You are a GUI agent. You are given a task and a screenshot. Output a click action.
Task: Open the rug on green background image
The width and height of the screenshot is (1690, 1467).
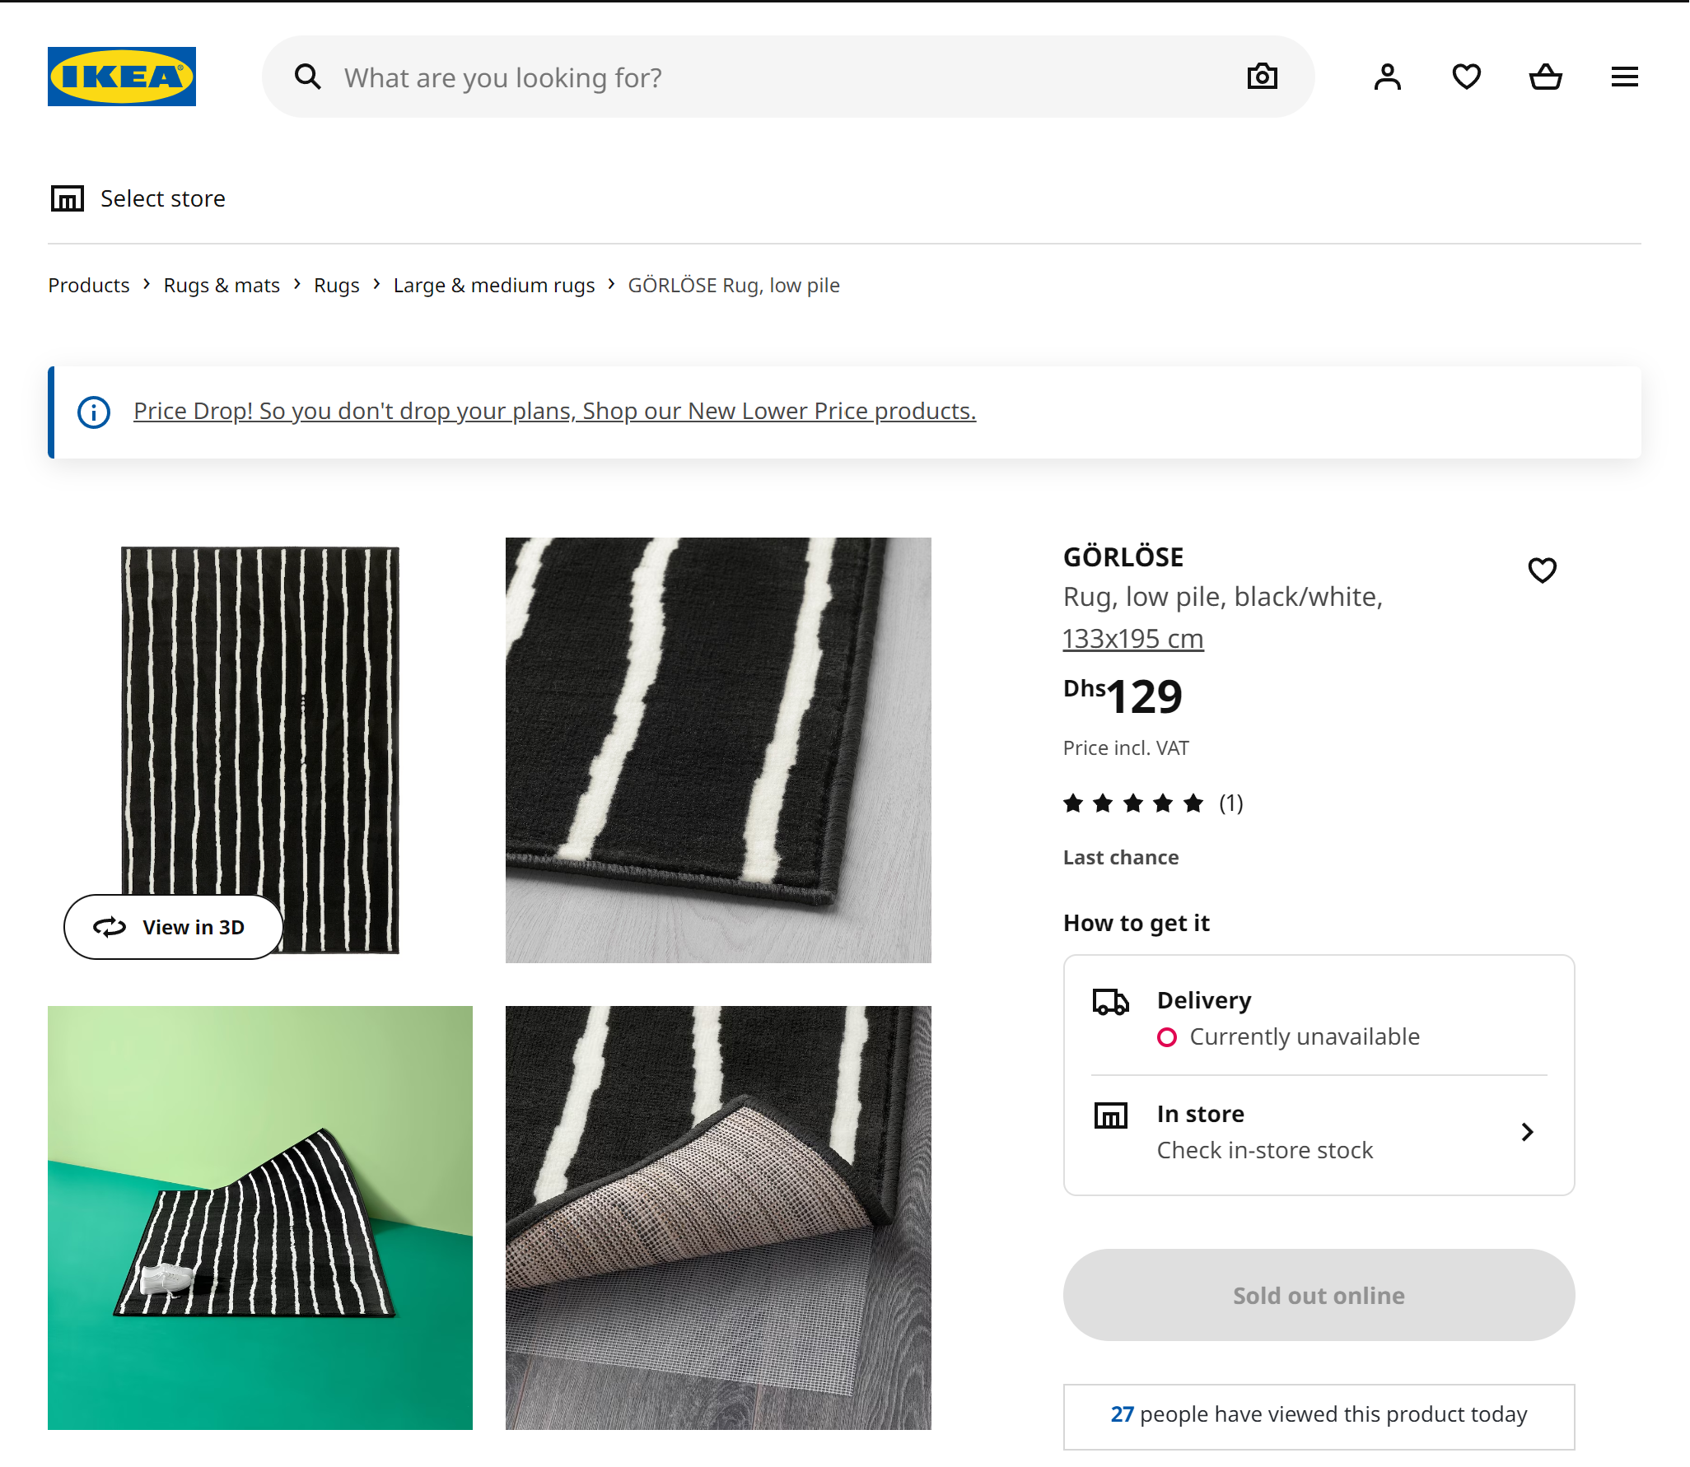[x=260, y=1218]
